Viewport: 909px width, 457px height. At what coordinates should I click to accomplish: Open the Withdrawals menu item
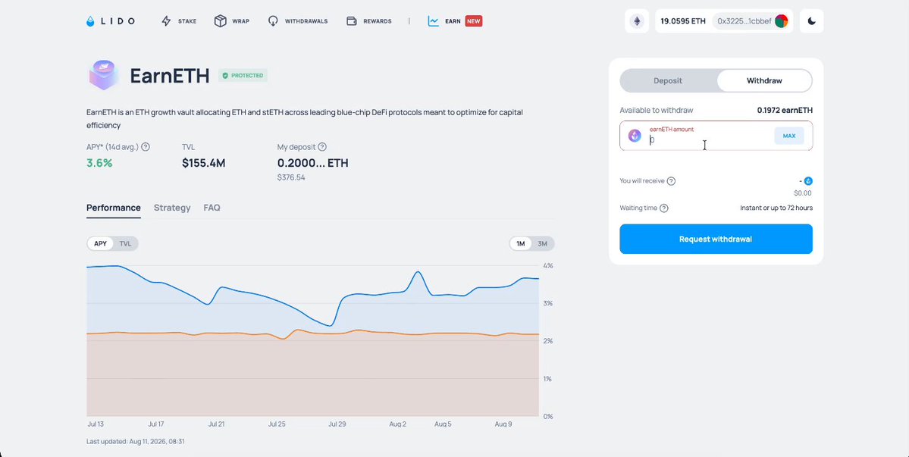[297, 21]
